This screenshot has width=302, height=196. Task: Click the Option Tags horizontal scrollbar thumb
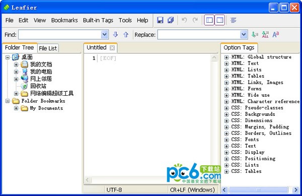click(259, 190)
